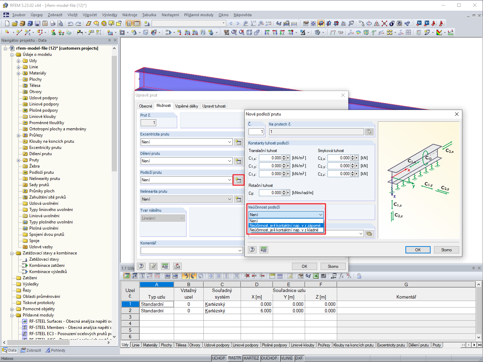The image size is (483, 362).
Task: Select option Neúčinnost je-li kontaktní nap. v z kladné
Action: click(x=286, y=230)
